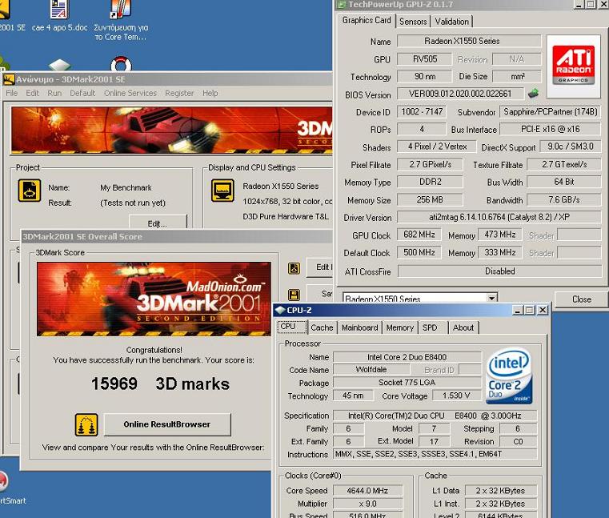Click the ATI CrossFire Disabled field
Image resolution: width=609 pixels, height=518 pixels.
499,271
